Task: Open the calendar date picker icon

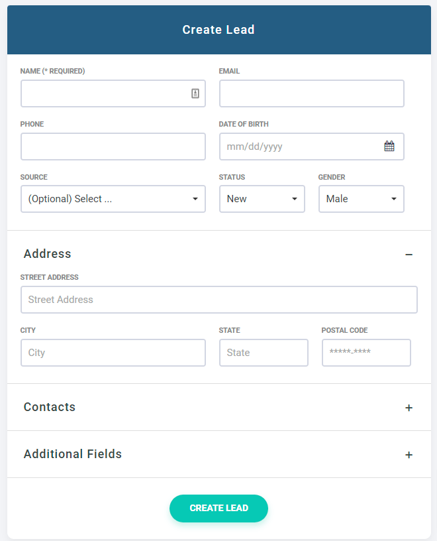Action: [389, 147]
